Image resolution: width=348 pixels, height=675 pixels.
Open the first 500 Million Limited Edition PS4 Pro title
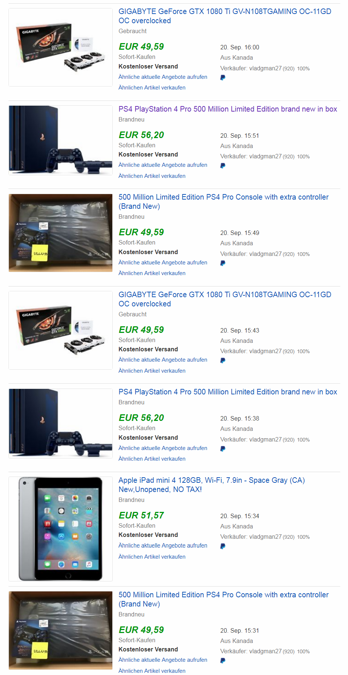[224, 201]
